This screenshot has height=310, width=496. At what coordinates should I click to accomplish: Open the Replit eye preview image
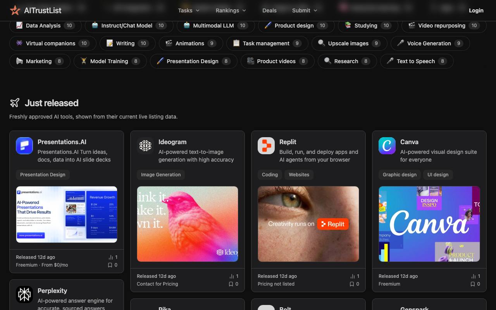(x=308, y=224)
